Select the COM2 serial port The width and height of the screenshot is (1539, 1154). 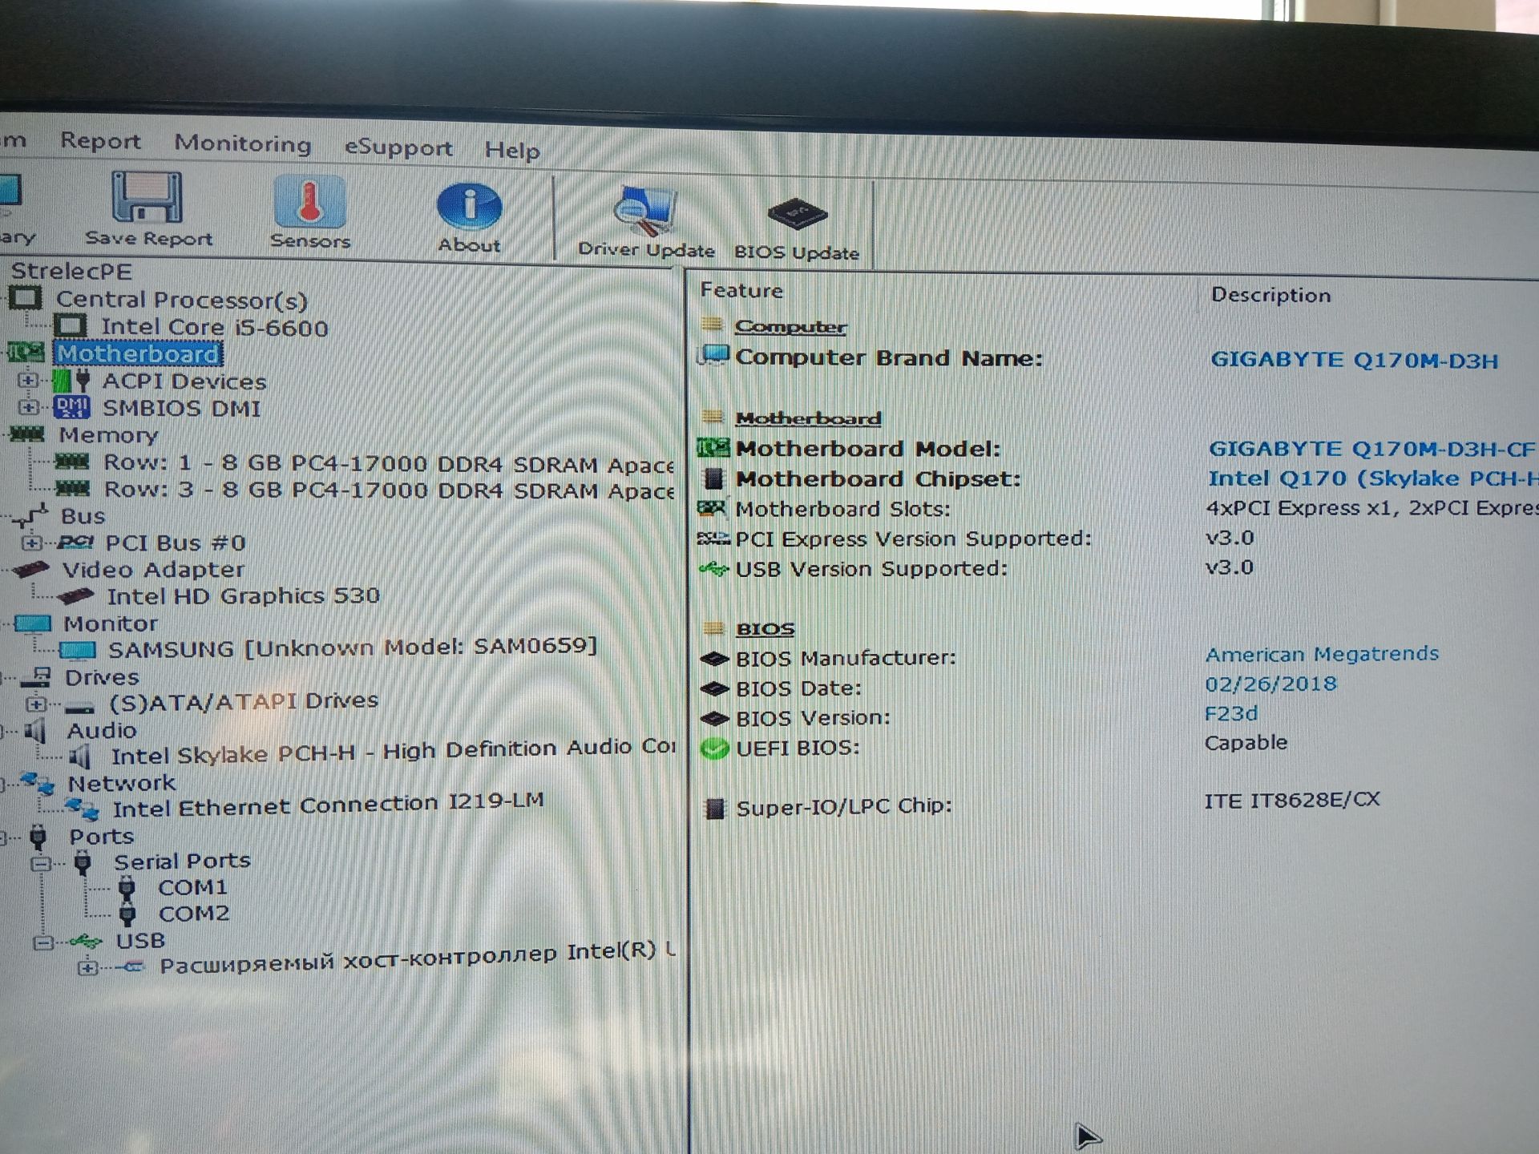click(x=193, y=914)
